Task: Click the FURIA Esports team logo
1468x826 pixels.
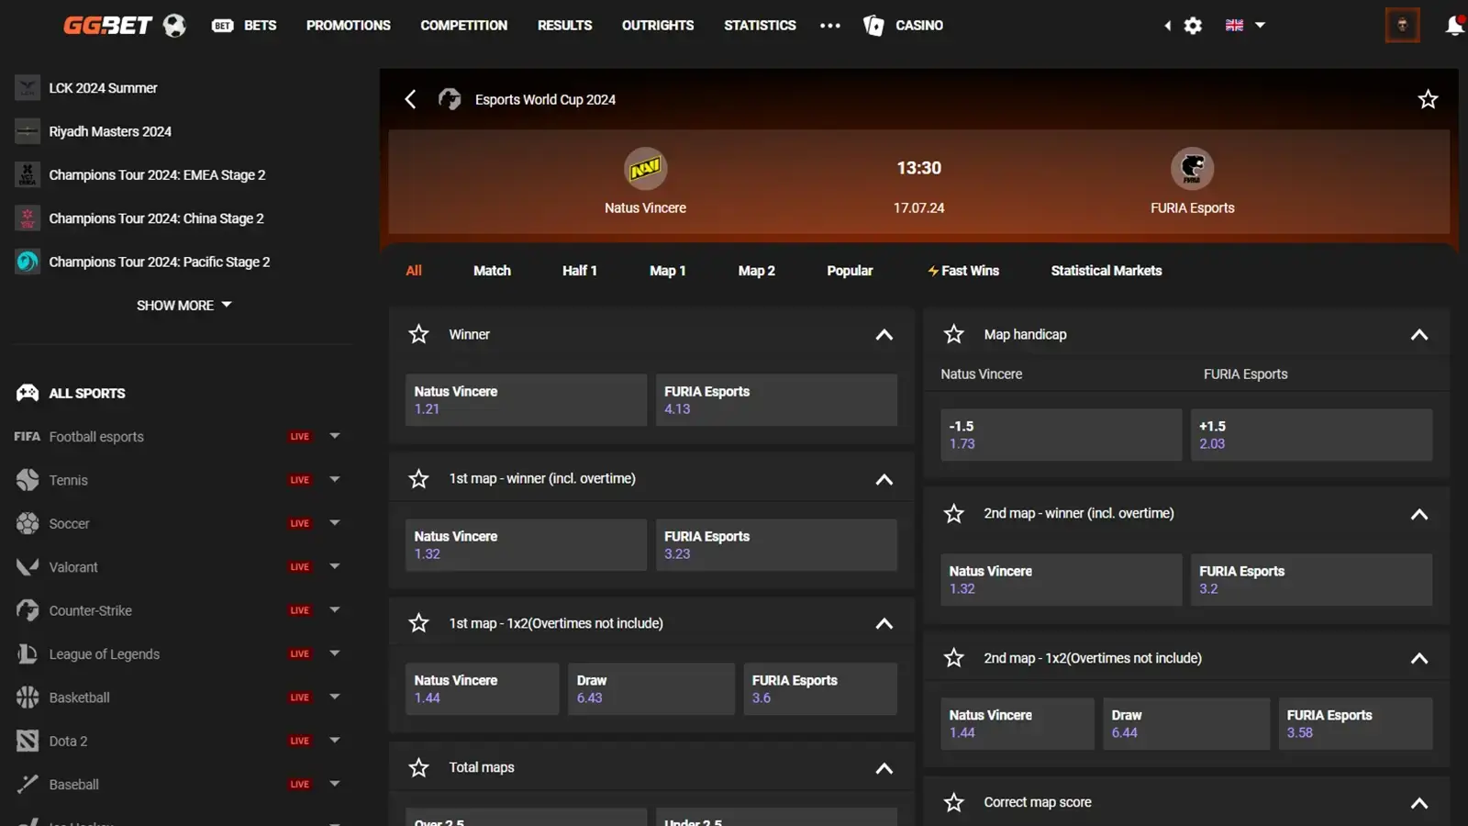Action: [1192, 169]
